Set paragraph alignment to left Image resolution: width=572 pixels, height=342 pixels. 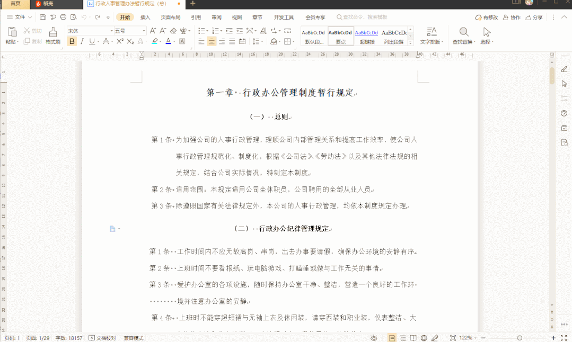(x=201, y=41)
